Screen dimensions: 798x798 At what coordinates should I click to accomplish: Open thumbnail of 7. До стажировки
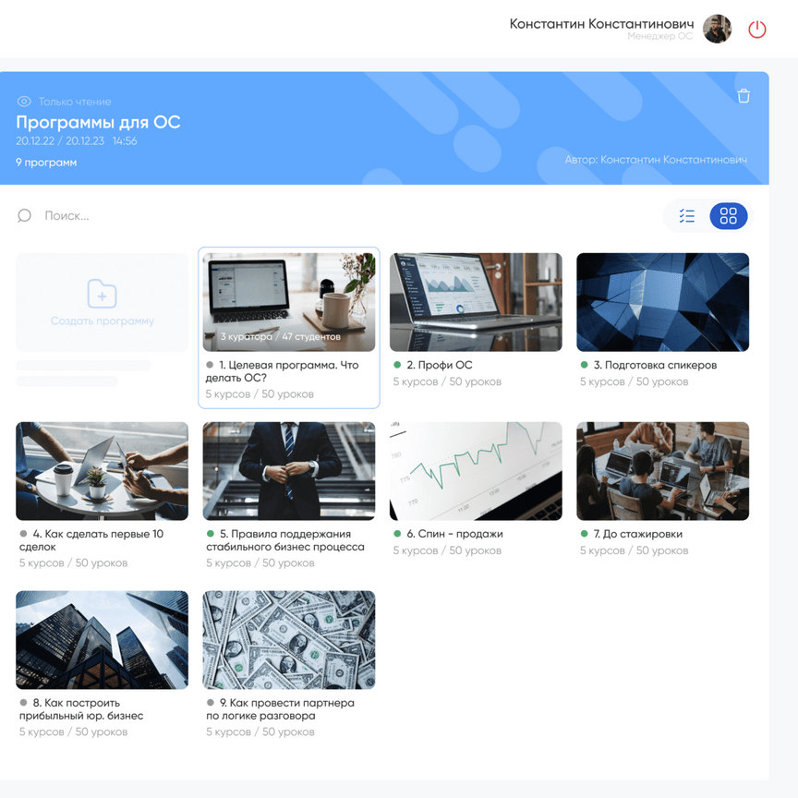[x=662, y=471]
